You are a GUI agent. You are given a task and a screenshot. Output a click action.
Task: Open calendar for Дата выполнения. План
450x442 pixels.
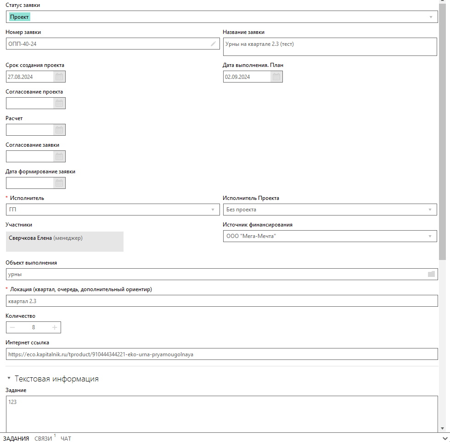[276, 77]
